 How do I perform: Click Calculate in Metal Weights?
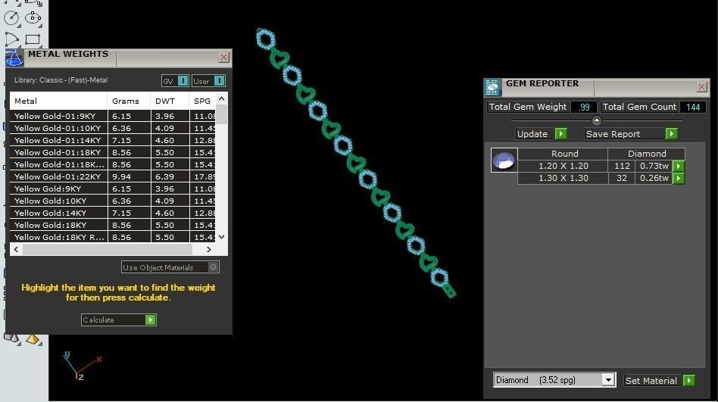tap(119, 319)
